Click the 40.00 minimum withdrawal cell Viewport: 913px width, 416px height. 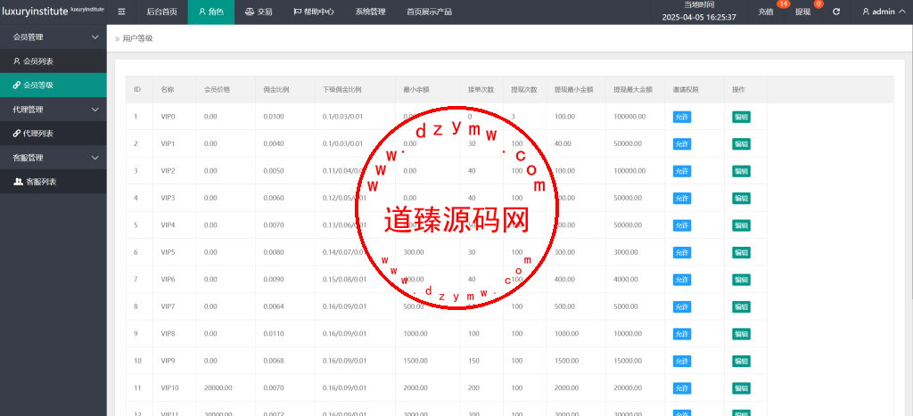(563, 143)
